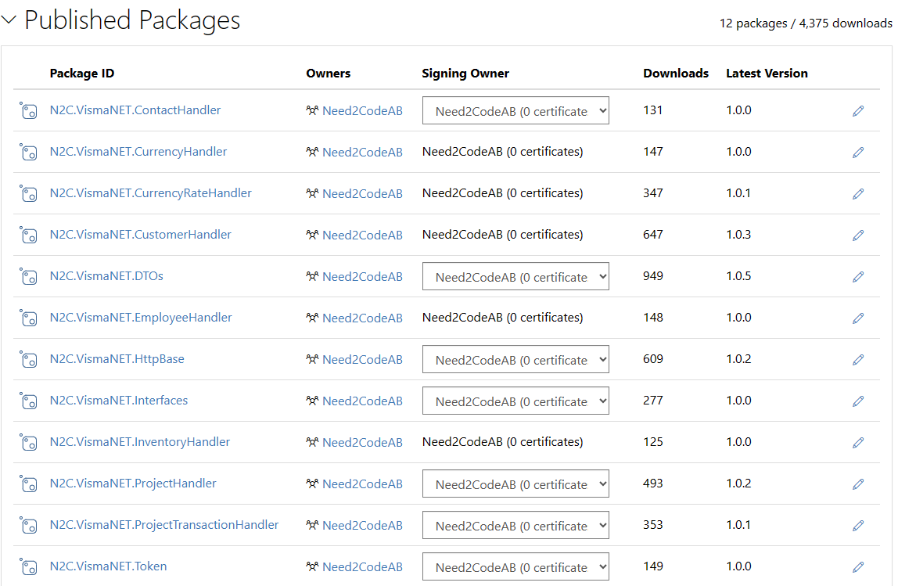Click the Package ID column header

click(x=82, y=74)
